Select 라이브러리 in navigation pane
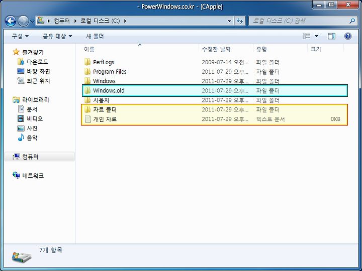 (36, 100)
